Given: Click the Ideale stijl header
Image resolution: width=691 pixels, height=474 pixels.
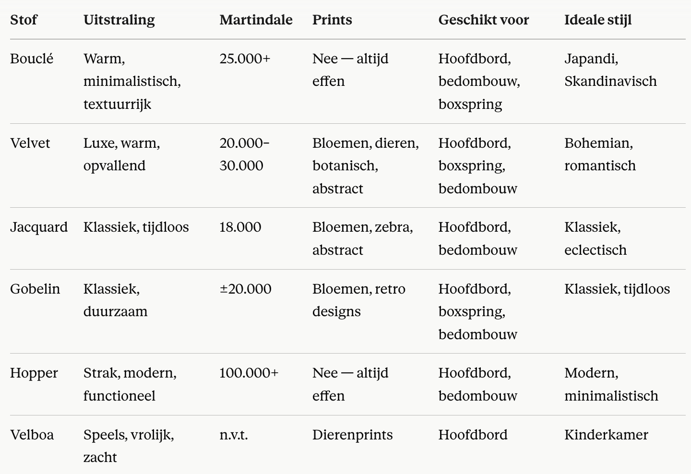Looking at the screenshot, I should coord(598,20).
